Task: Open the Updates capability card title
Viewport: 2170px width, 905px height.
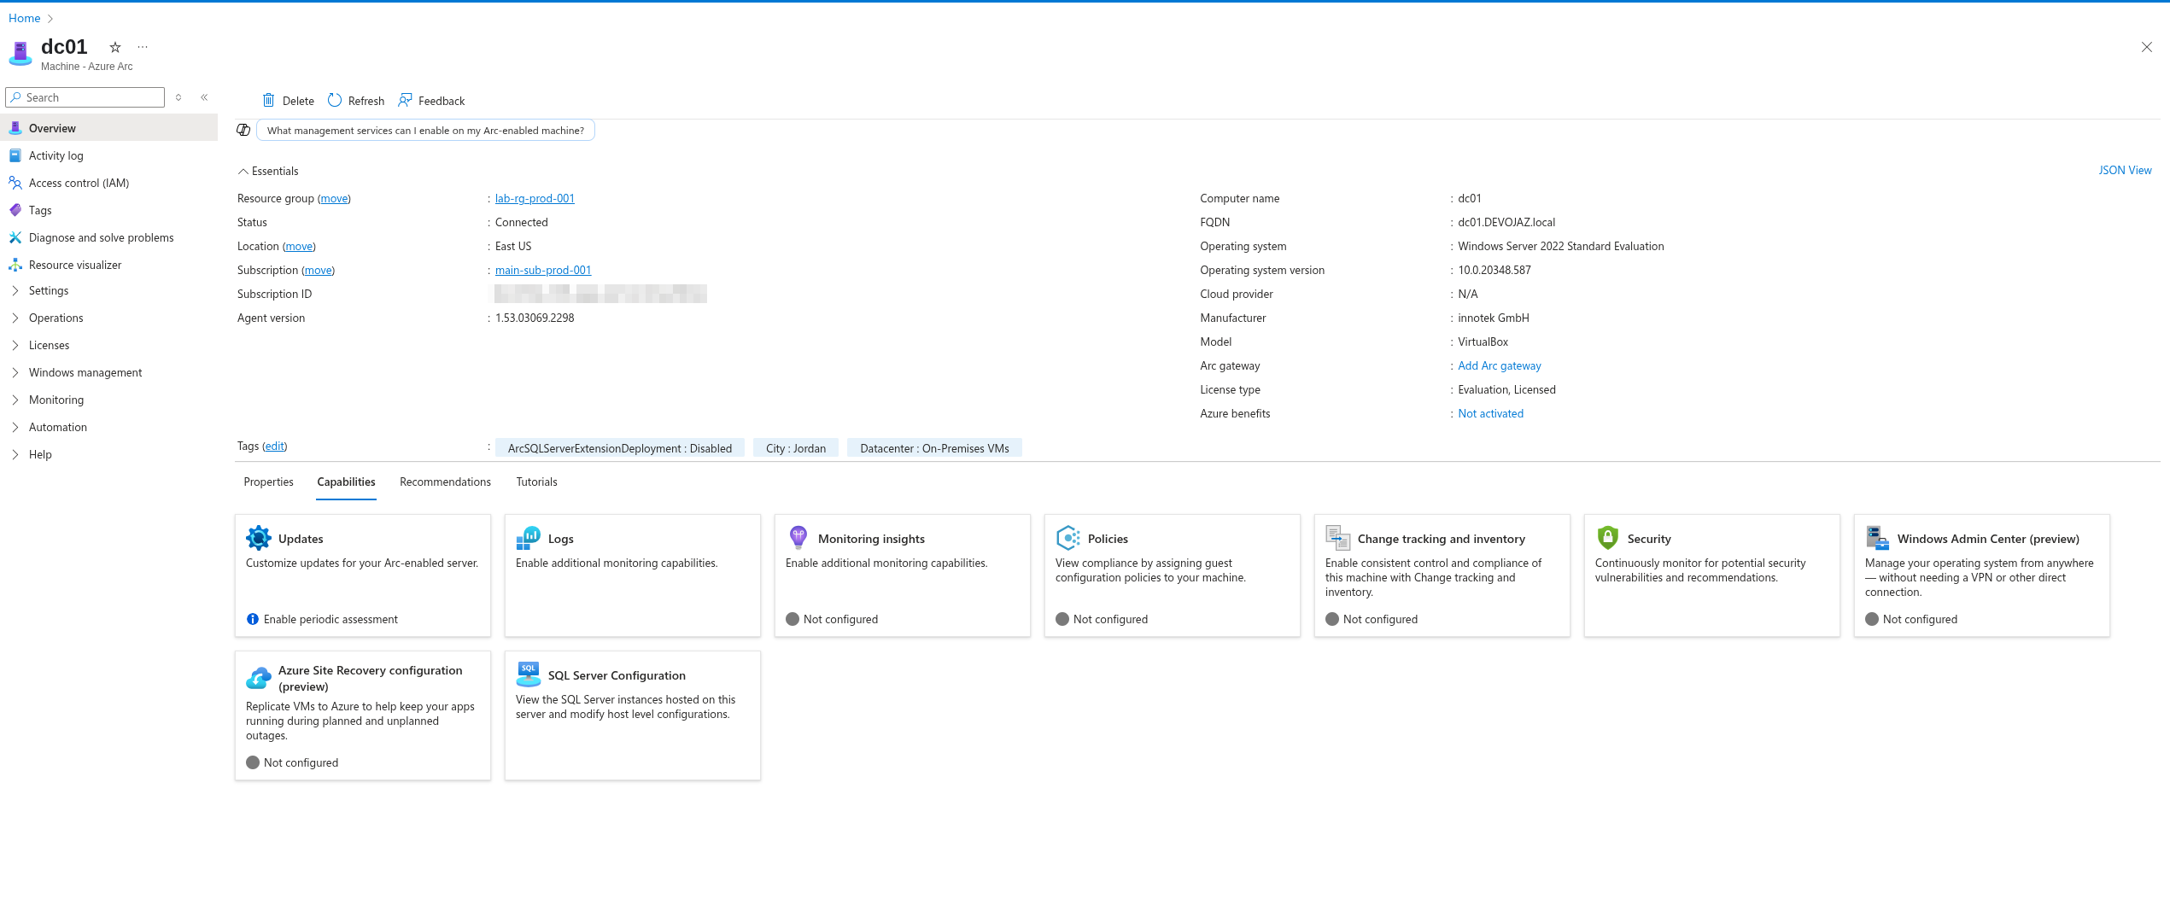Action: [301, 539]
